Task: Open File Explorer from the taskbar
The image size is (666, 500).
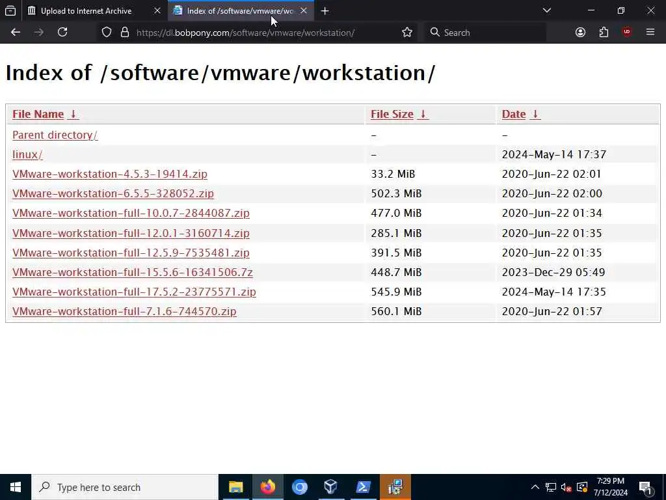Action: pyautogui.click(x=235, y=487)
